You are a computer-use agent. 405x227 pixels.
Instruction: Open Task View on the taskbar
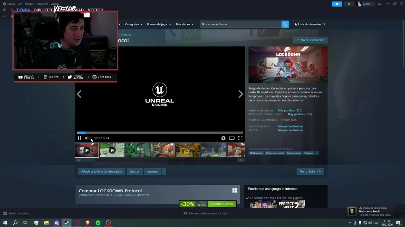pos(25,223)
